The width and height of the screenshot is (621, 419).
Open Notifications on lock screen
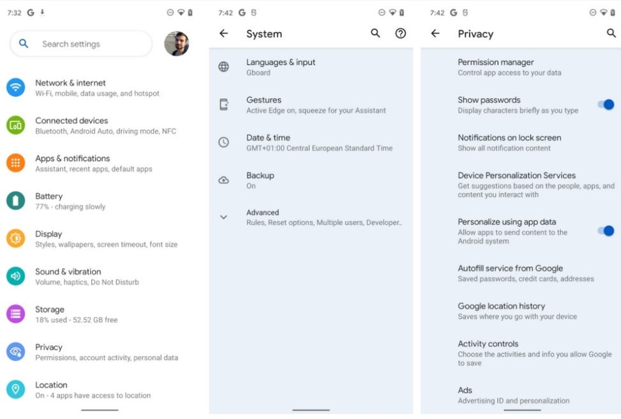click(521, 142)
